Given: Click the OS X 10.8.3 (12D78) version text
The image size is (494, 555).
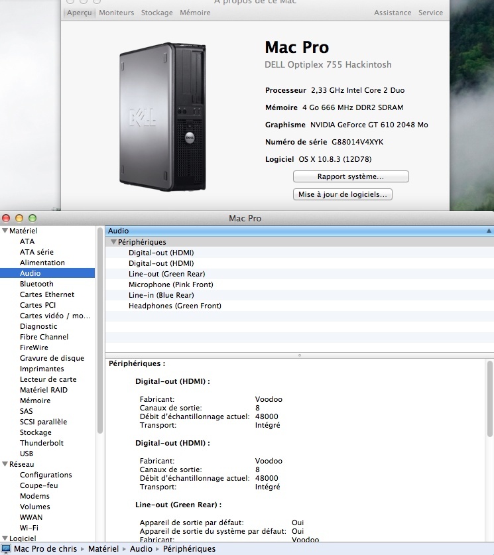Looking at the screenshot, I should tap(335, 159).
